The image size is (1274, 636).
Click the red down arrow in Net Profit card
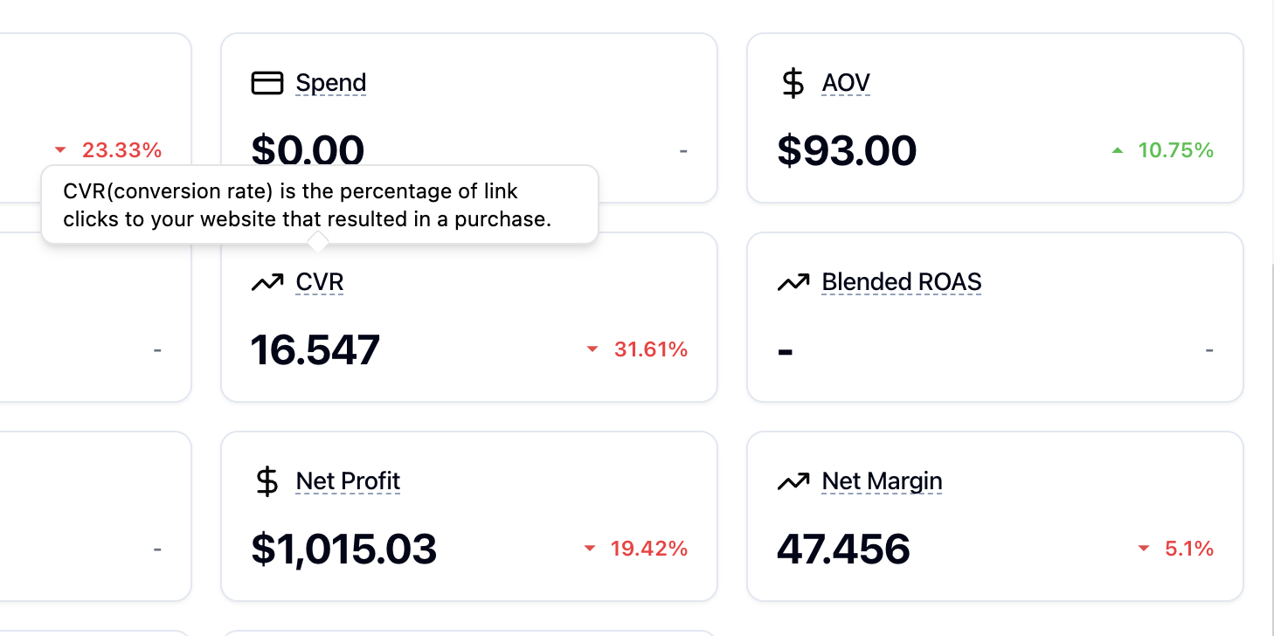coord(589,549)
